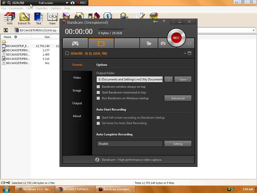Viewport: 257px width, 193px height.
Task: Sort files by the Size column header
Action: click(x=41, y=37)
